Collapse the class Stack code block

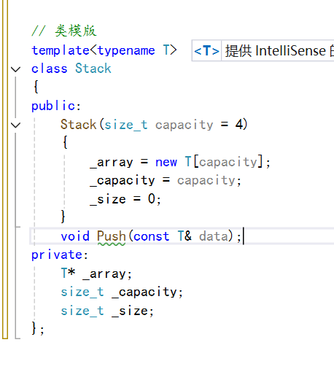(16, 69)
